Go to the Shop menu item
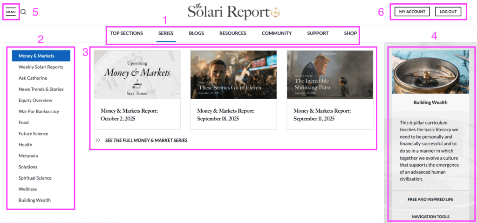 tap(350, 34)
